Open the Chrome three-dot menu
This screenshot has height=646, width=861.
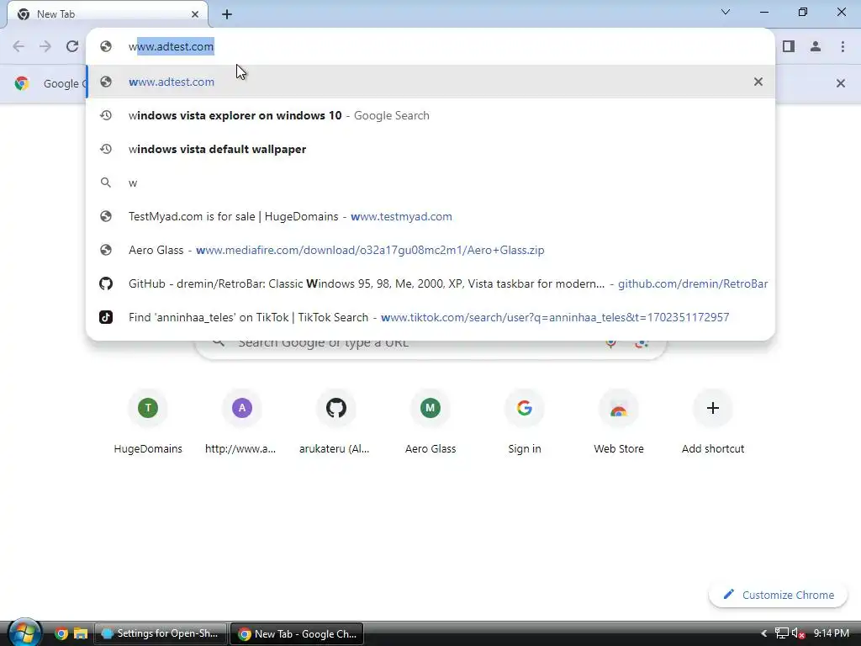pos(843,46)
